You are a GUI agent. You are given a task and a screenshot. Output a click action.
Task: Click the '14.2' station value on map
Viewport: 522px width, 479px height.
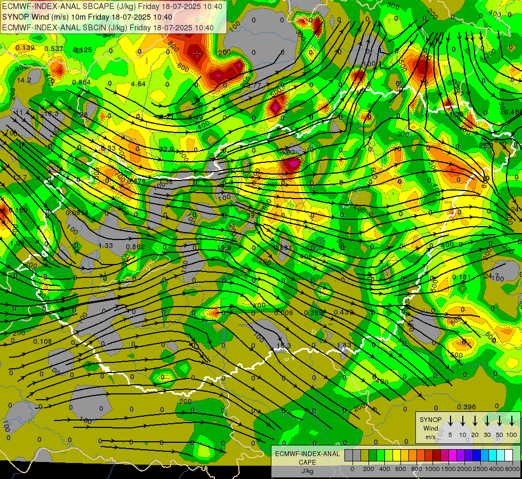click(x=24, y=80)
